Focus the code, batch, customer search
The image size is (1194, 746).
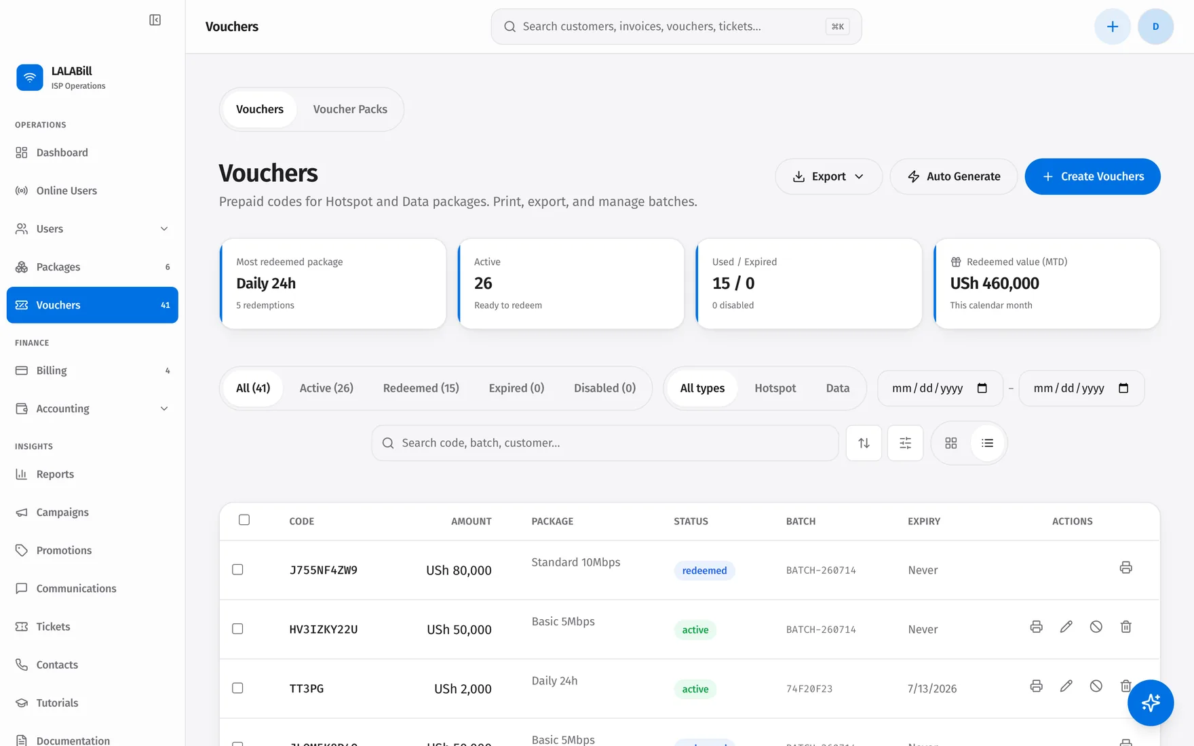click(x=605, y=443)
